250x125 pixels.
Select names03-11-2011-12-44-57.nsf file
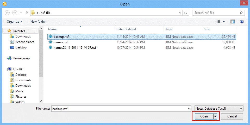point(142,47)
